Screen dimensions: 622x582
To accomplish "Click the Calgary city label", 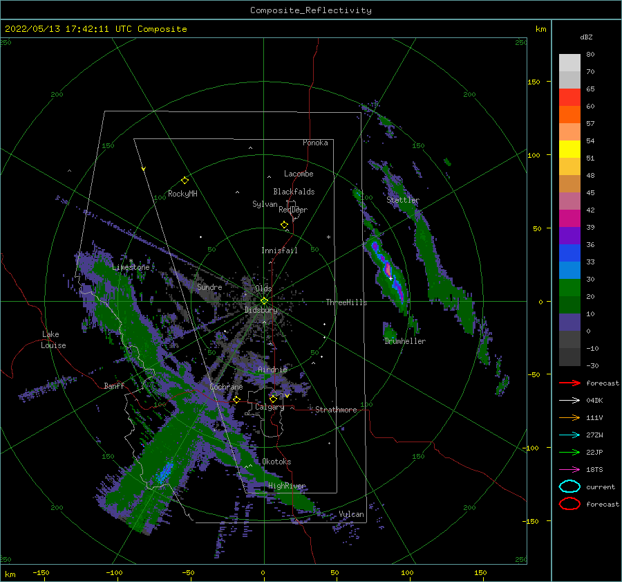I will [270, 407].
